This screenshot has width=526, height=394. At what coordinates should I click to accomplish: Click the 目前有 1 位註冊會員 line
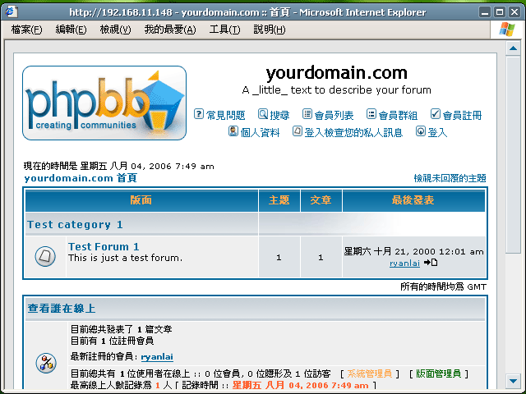pos(112,341)
